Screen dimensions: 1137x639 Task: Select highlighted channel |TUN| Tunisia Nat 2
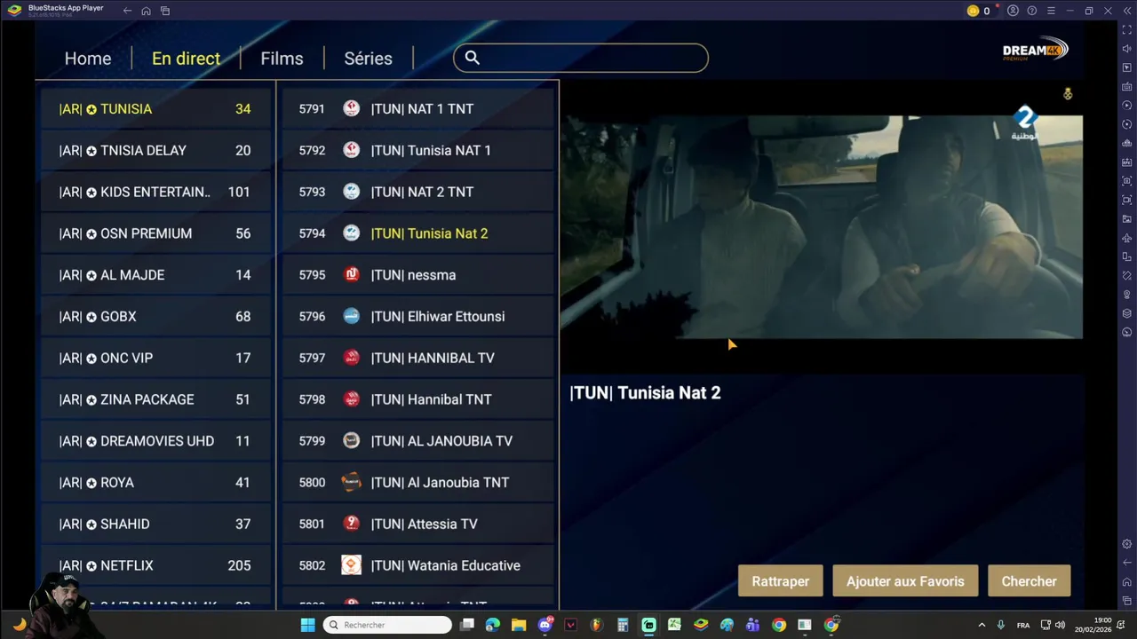(x=418, y=233)
